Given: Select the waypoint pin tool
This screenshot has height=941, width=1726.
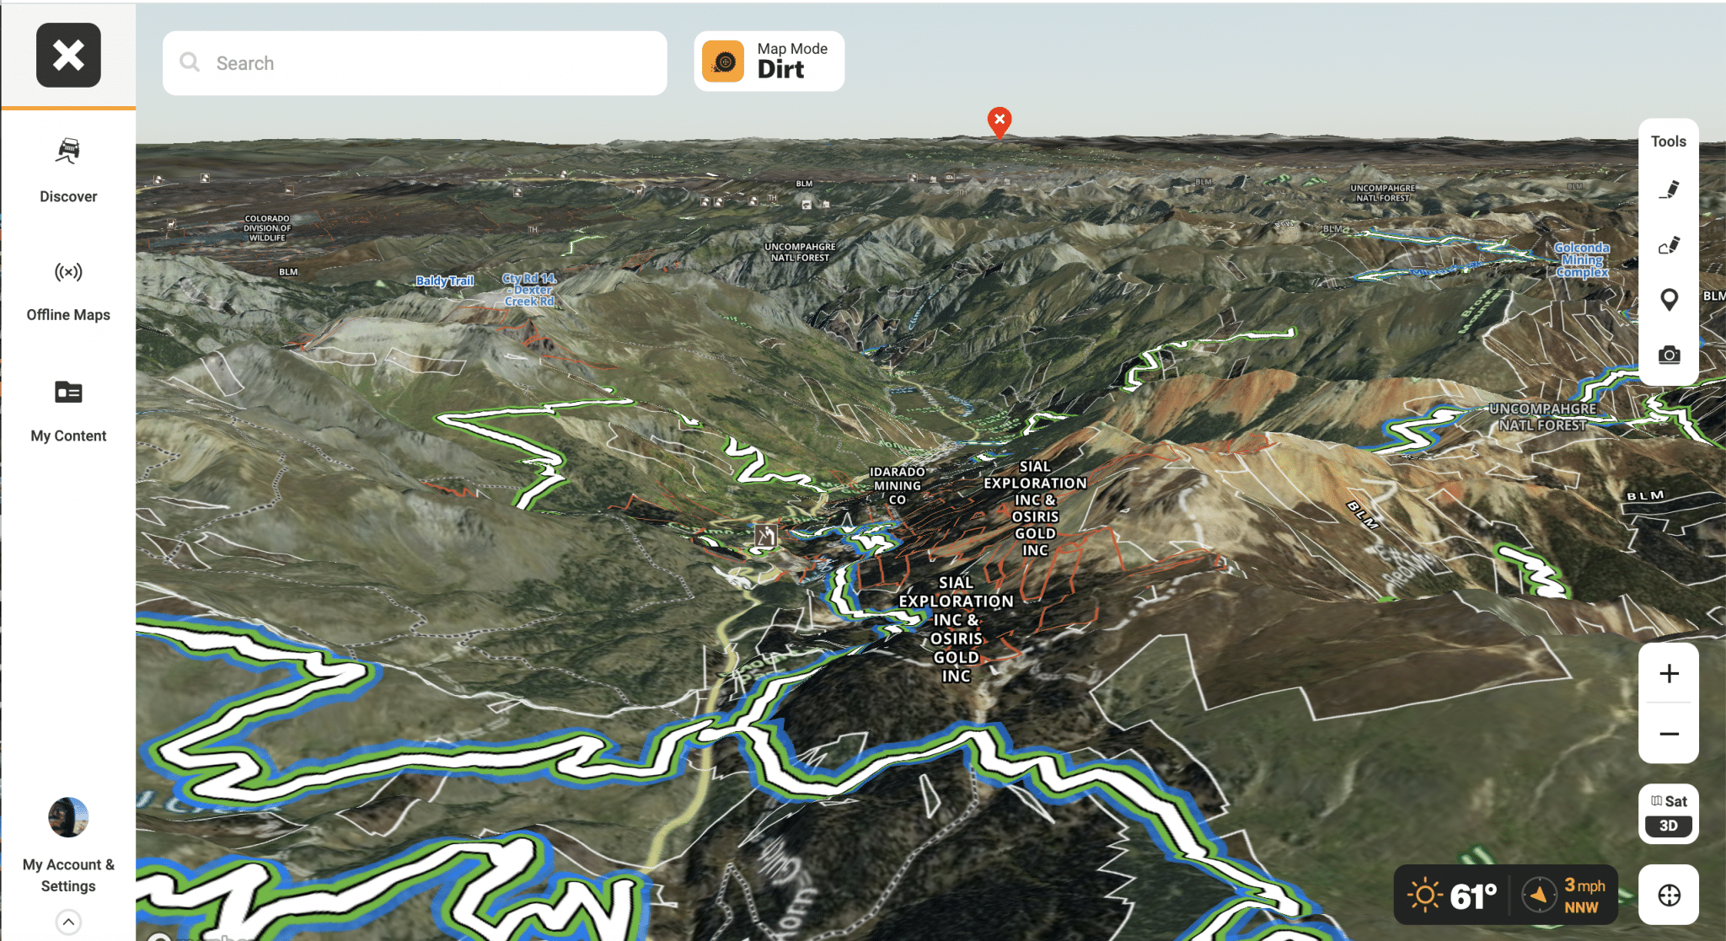Looking at the screenshot, I should click(x=1670, y=300).
